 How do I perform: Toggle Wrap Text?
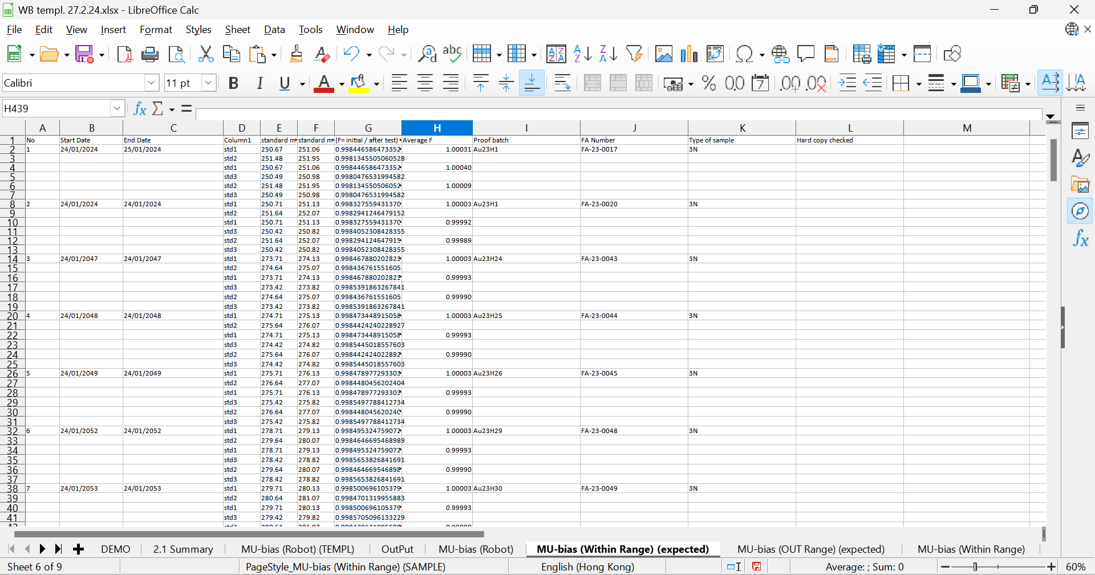pos(562,83)
